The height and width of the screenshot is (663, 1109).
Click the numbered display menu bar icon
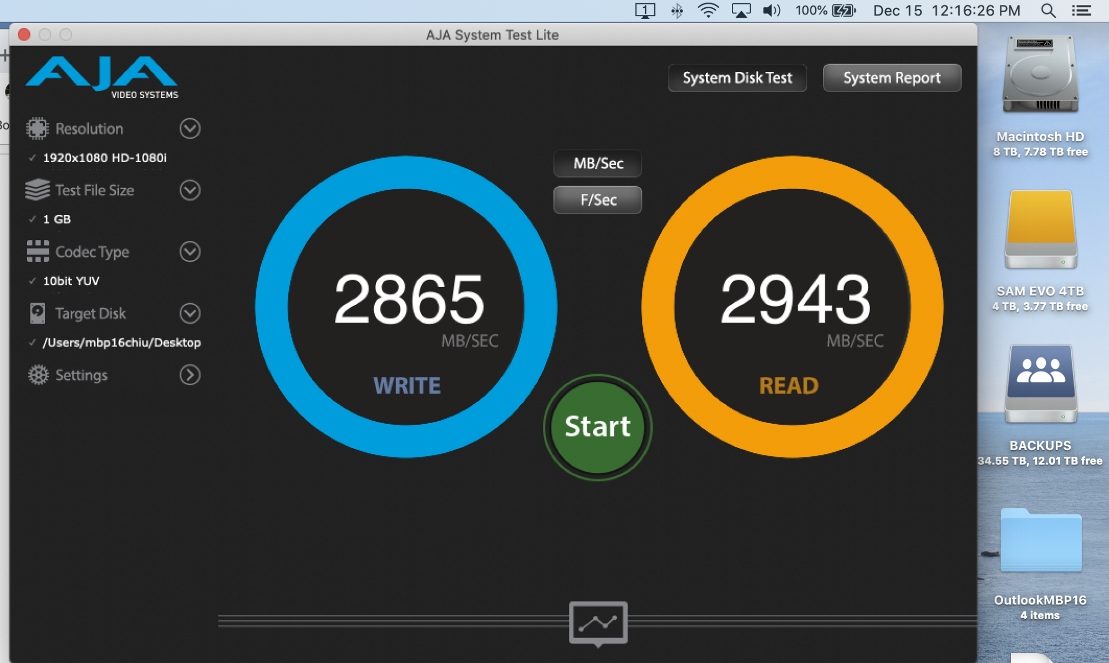(x=645, y=11)
